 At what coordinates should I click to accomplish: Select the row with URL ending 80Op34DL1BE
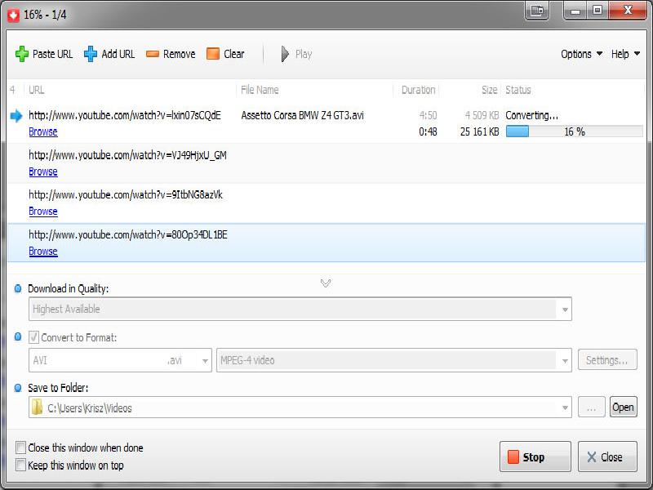pos(326,243)
